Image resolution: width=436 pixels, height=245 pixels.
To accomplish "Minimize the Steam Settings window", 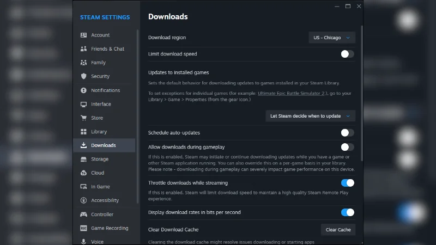I will point(337,6).
